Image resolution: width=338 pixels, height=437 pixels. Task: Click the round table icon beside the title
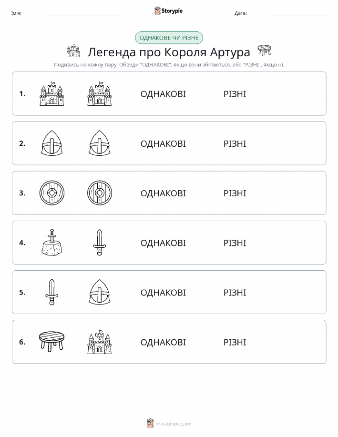[x=264, y=51]
